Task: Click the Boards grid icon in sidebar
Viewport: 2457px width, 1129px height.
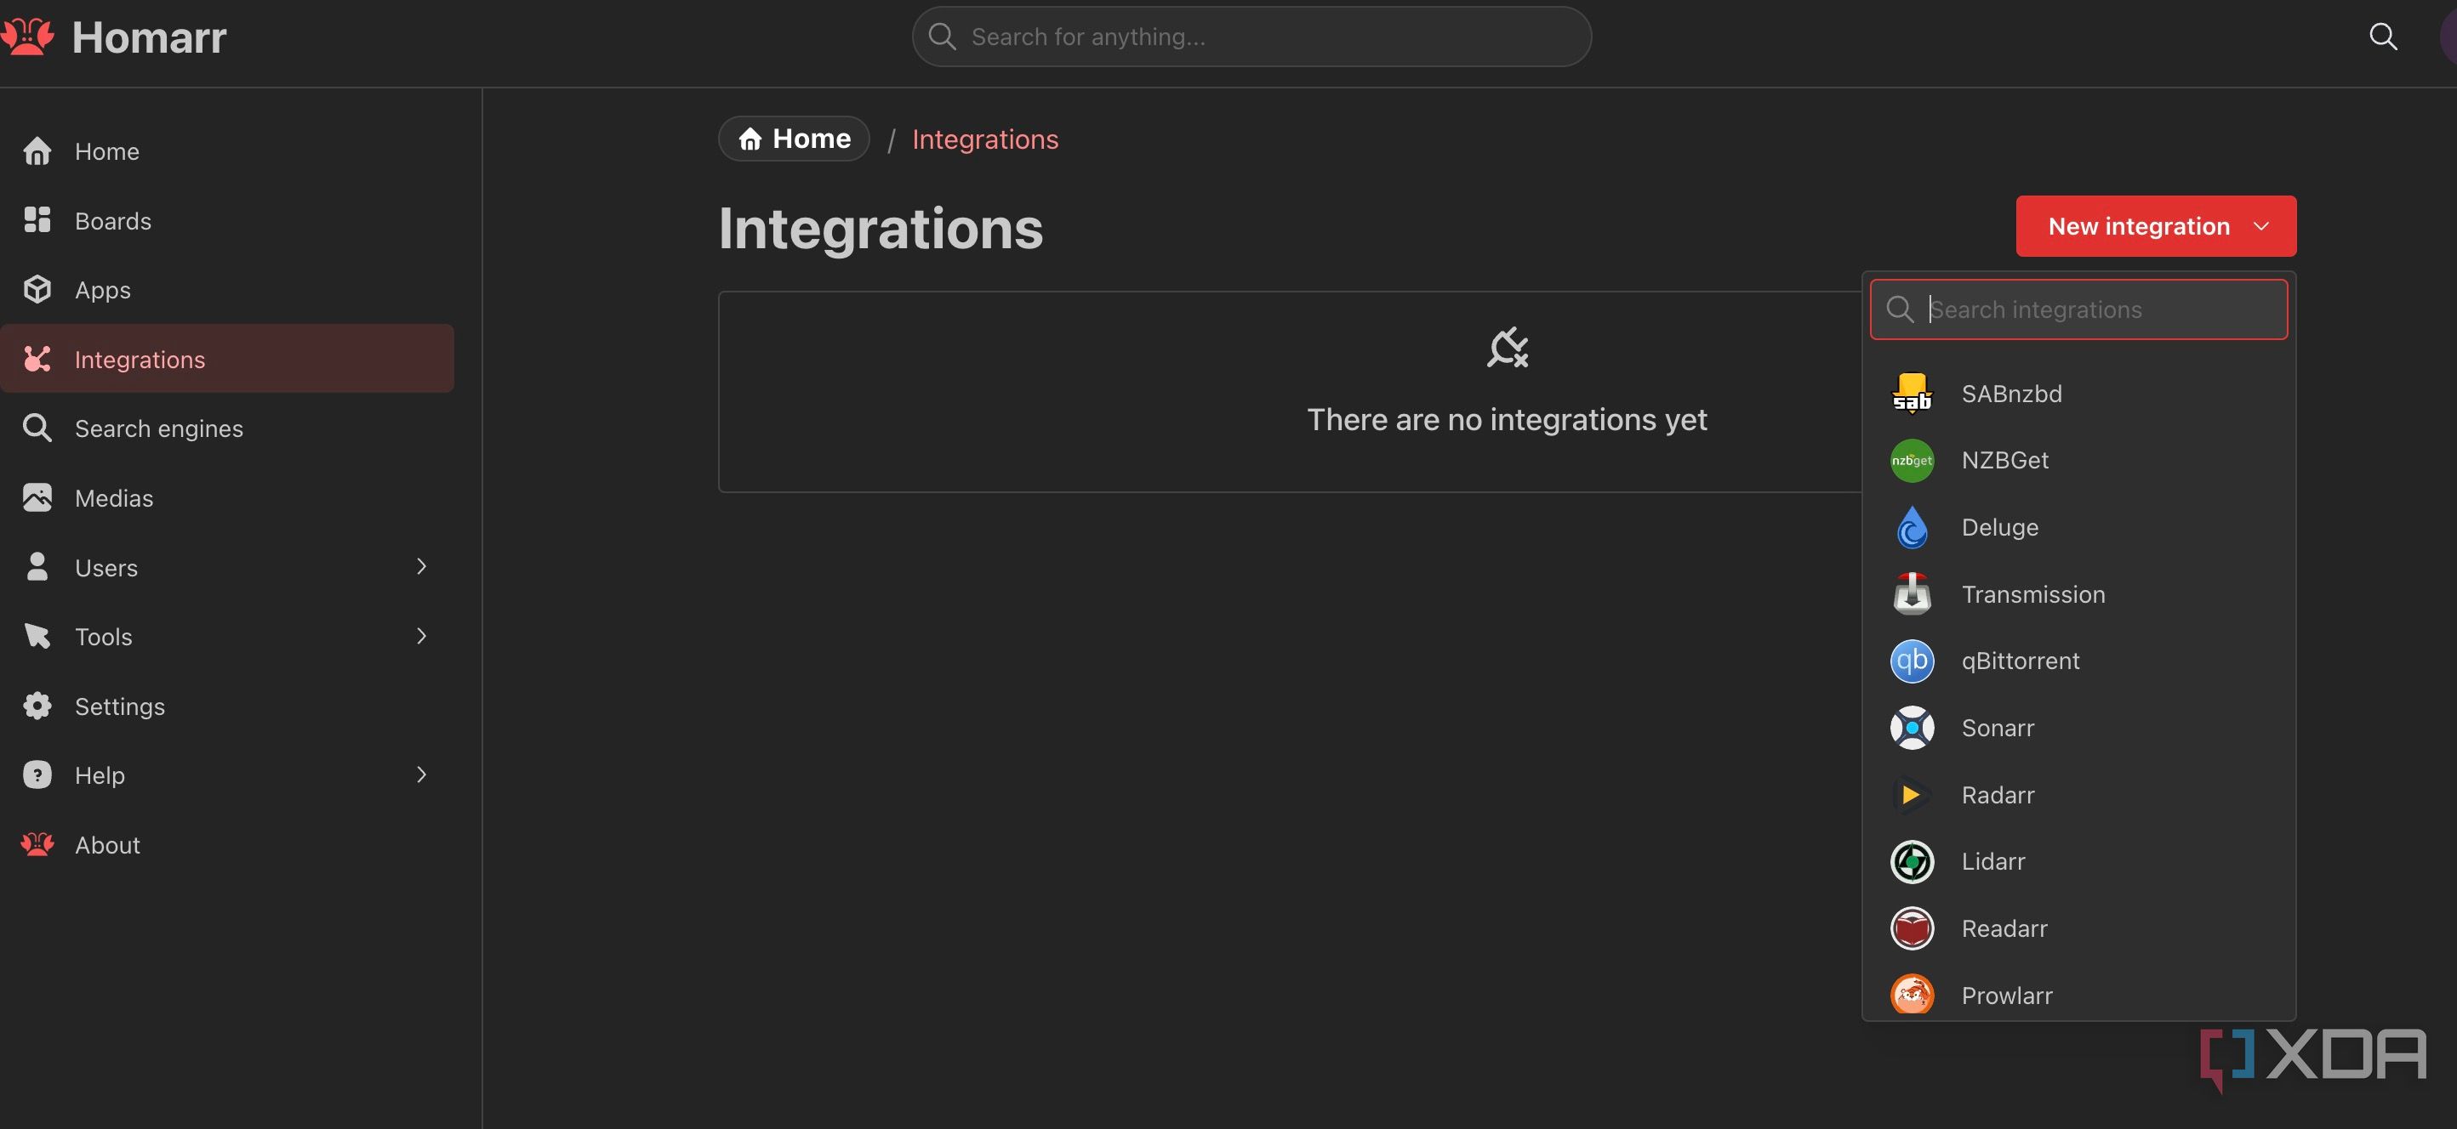Action: click(37, 220)
